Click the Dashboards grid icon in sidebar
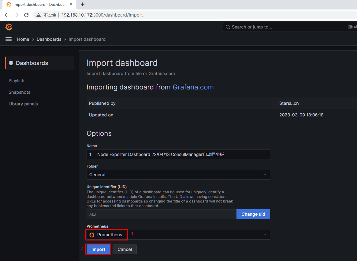The width and height of the screenshot is (357, 261). pos(11,63)
